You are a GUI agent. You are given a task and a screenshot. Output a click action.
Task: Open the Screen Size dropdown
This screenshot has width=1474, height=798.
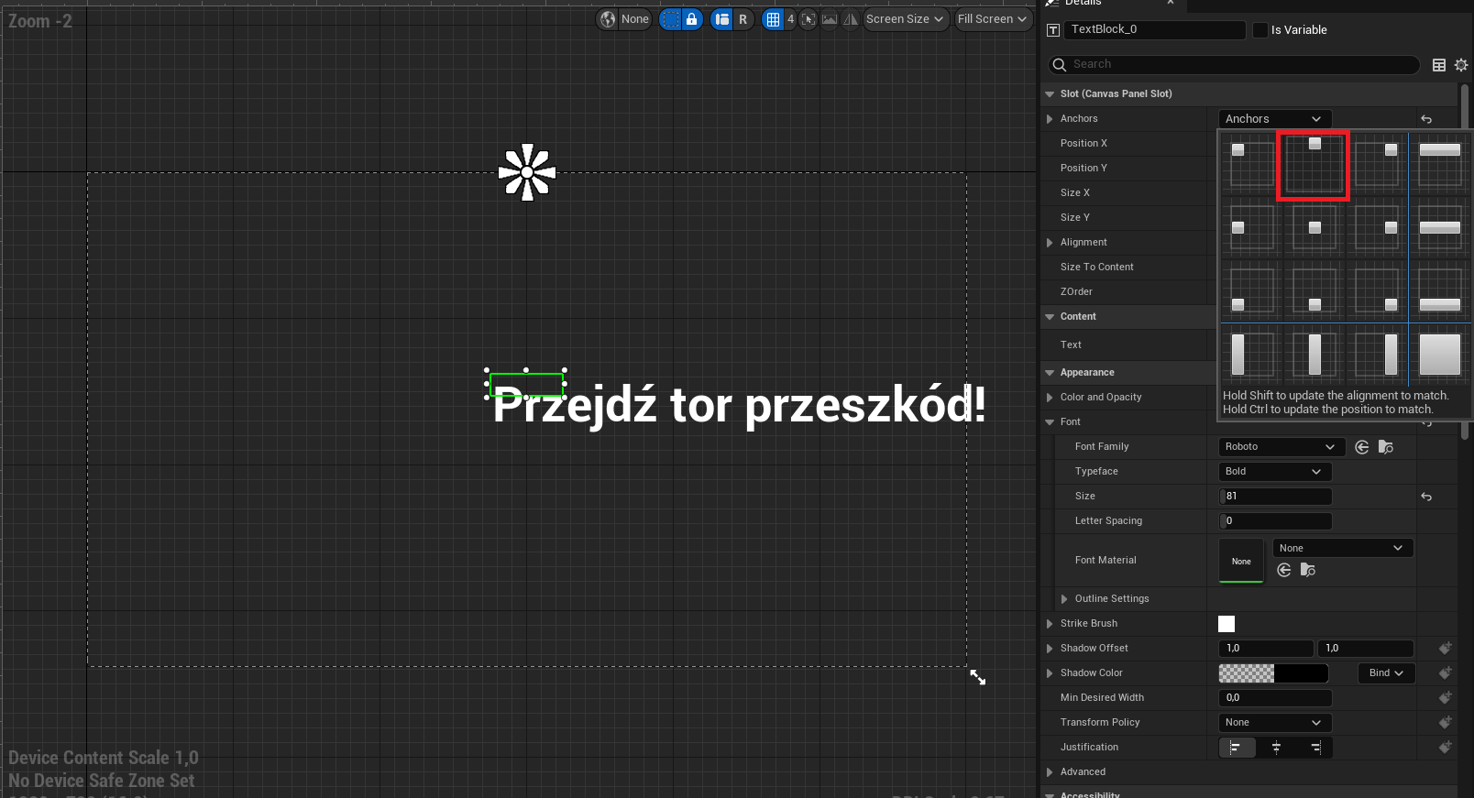pos(904,19)
